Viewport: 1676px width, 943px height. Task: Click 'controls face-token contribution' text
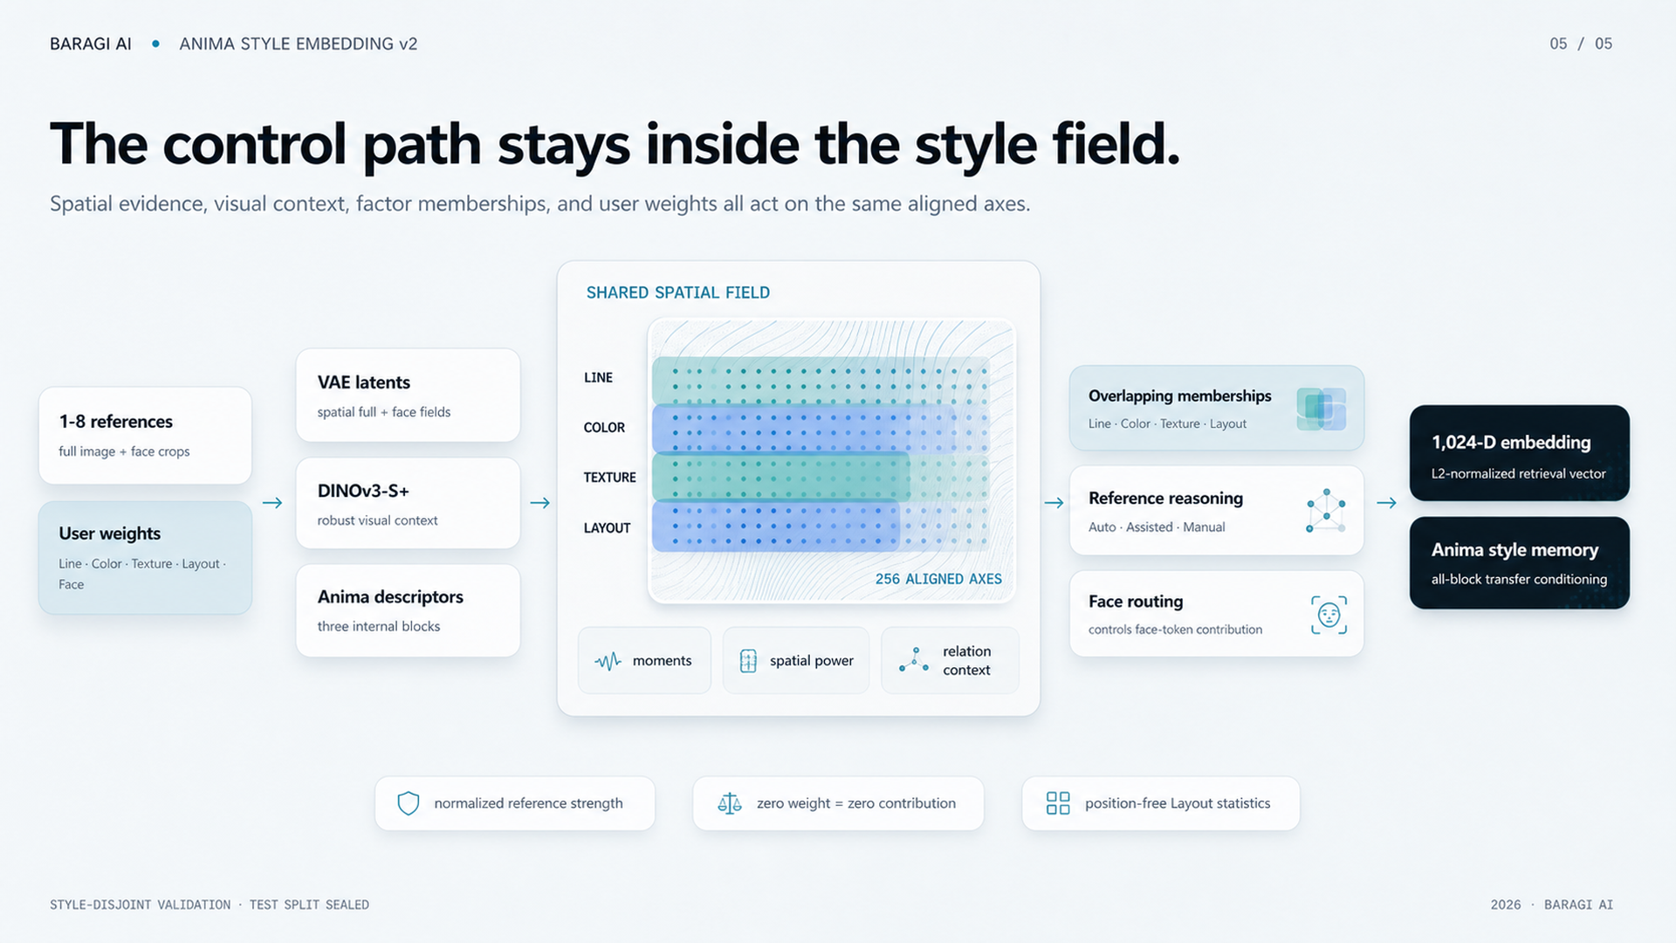pyautogui.click(x=1175, y=630)
